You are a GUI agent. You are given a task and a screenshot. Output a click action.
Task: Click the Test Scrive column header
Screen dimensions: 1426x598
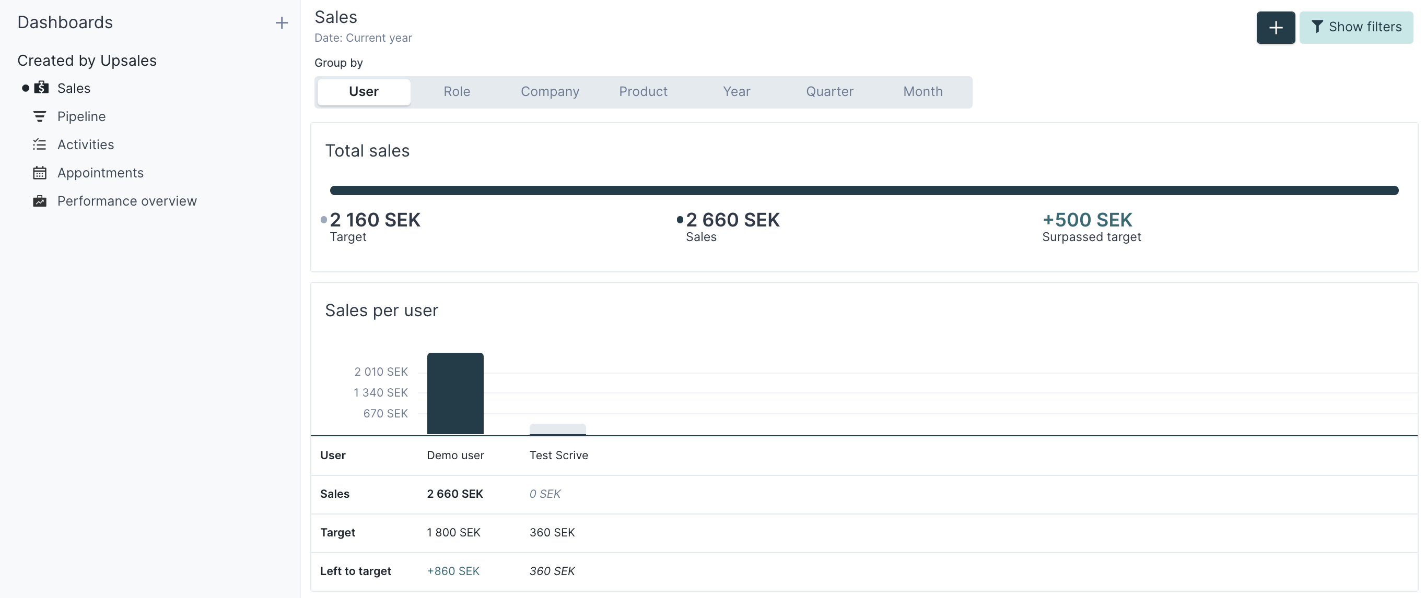tap(558, 455)
